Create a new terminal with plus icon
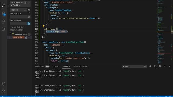Viewport: 173px width, 97px height. (x=150, y=66)
